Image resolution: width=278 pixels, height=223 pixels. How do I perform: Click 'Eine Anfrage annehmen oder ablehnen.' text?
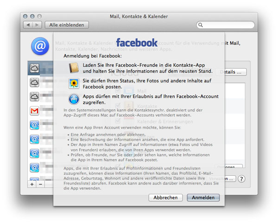coord(108,135)
